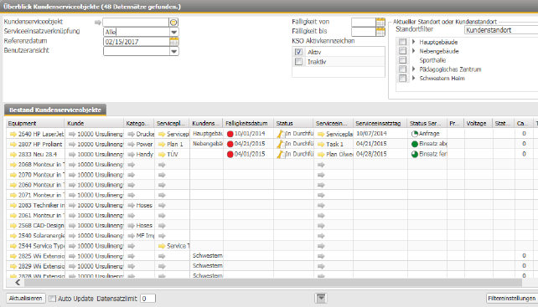Expand the Nebengebäude tree node
The height and width of the screenshot is (307, 538).
pos(414,51)
